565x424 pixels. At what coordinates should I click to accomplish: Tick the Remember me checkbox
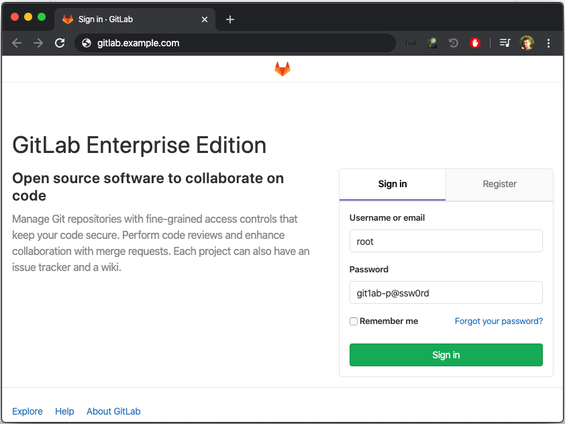(x=354, y=321)
